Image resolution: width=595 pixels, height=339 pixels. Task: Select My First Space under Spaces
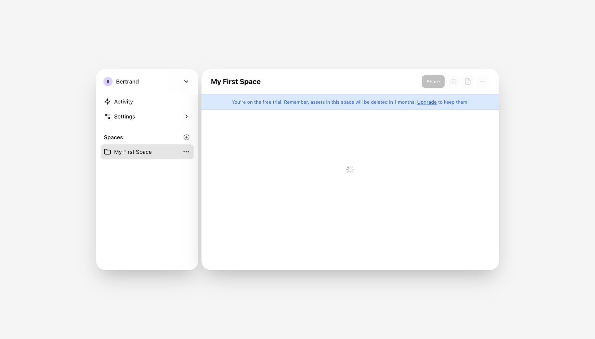(133, 152)
